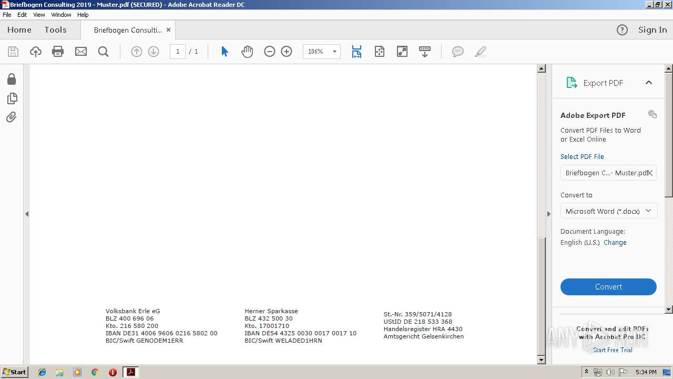Click the Export PDF copy icon
673x379 pixels.
pos(652,114)
